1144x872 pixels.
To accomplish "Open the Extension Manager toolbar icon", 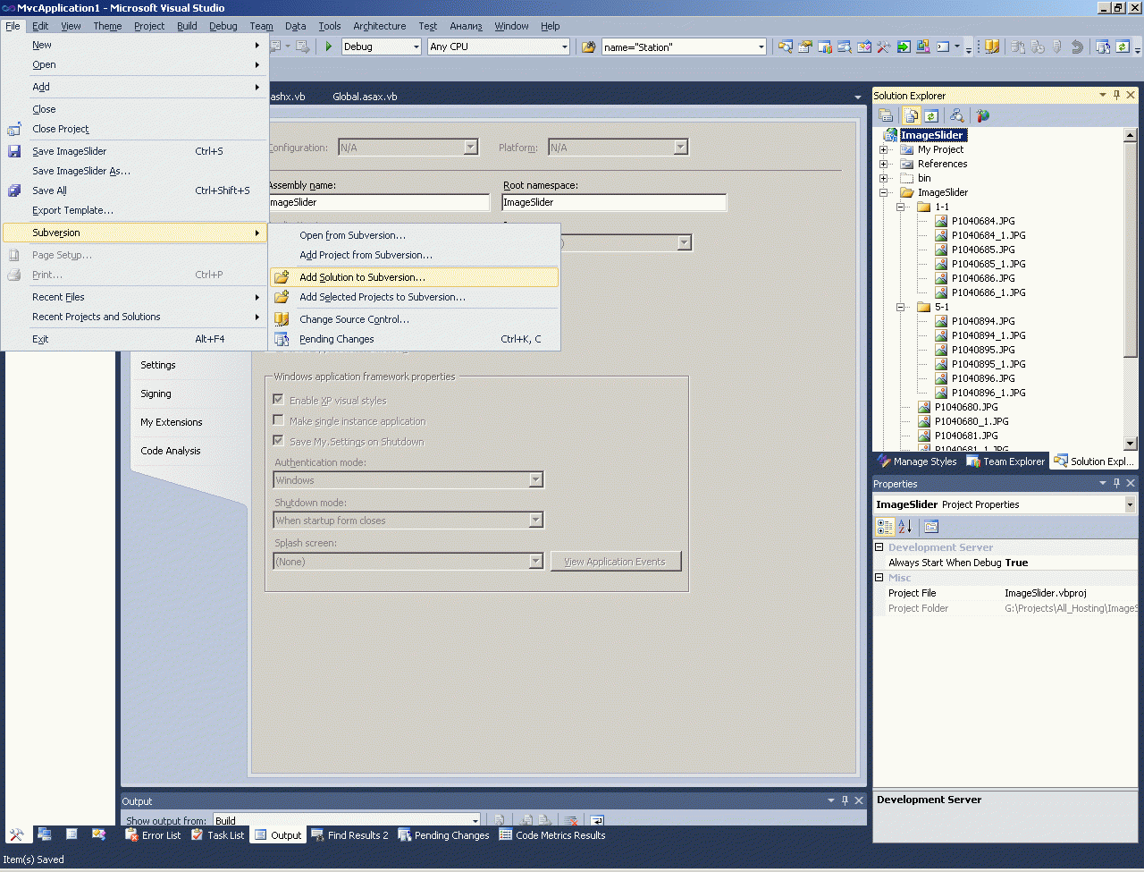I will pos(923,47).
